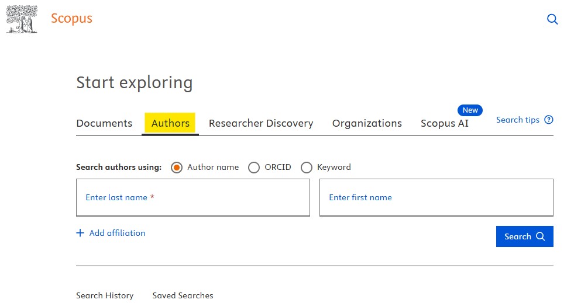Switch to Keyword author search

pyautogui.click(x=307, y=168)
